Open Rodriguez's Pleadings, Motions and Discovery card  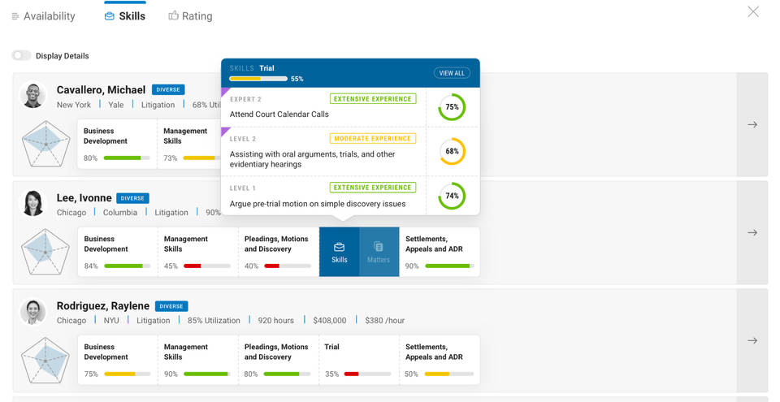click(x=279, y=360)
